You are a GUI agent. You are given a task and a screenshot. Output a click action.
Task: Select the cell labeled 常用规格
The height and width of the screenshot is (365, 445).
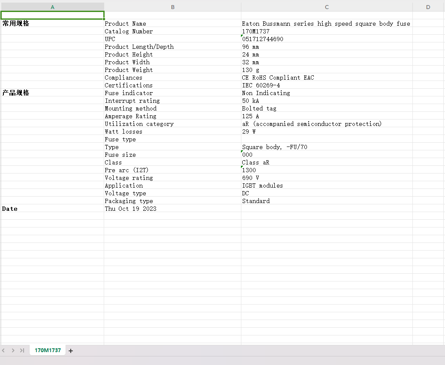tap(52, 23)
